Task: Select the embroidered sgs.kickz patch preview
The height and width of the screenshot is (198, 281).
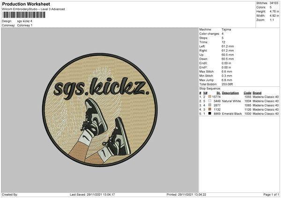Action: pos(100,110)
